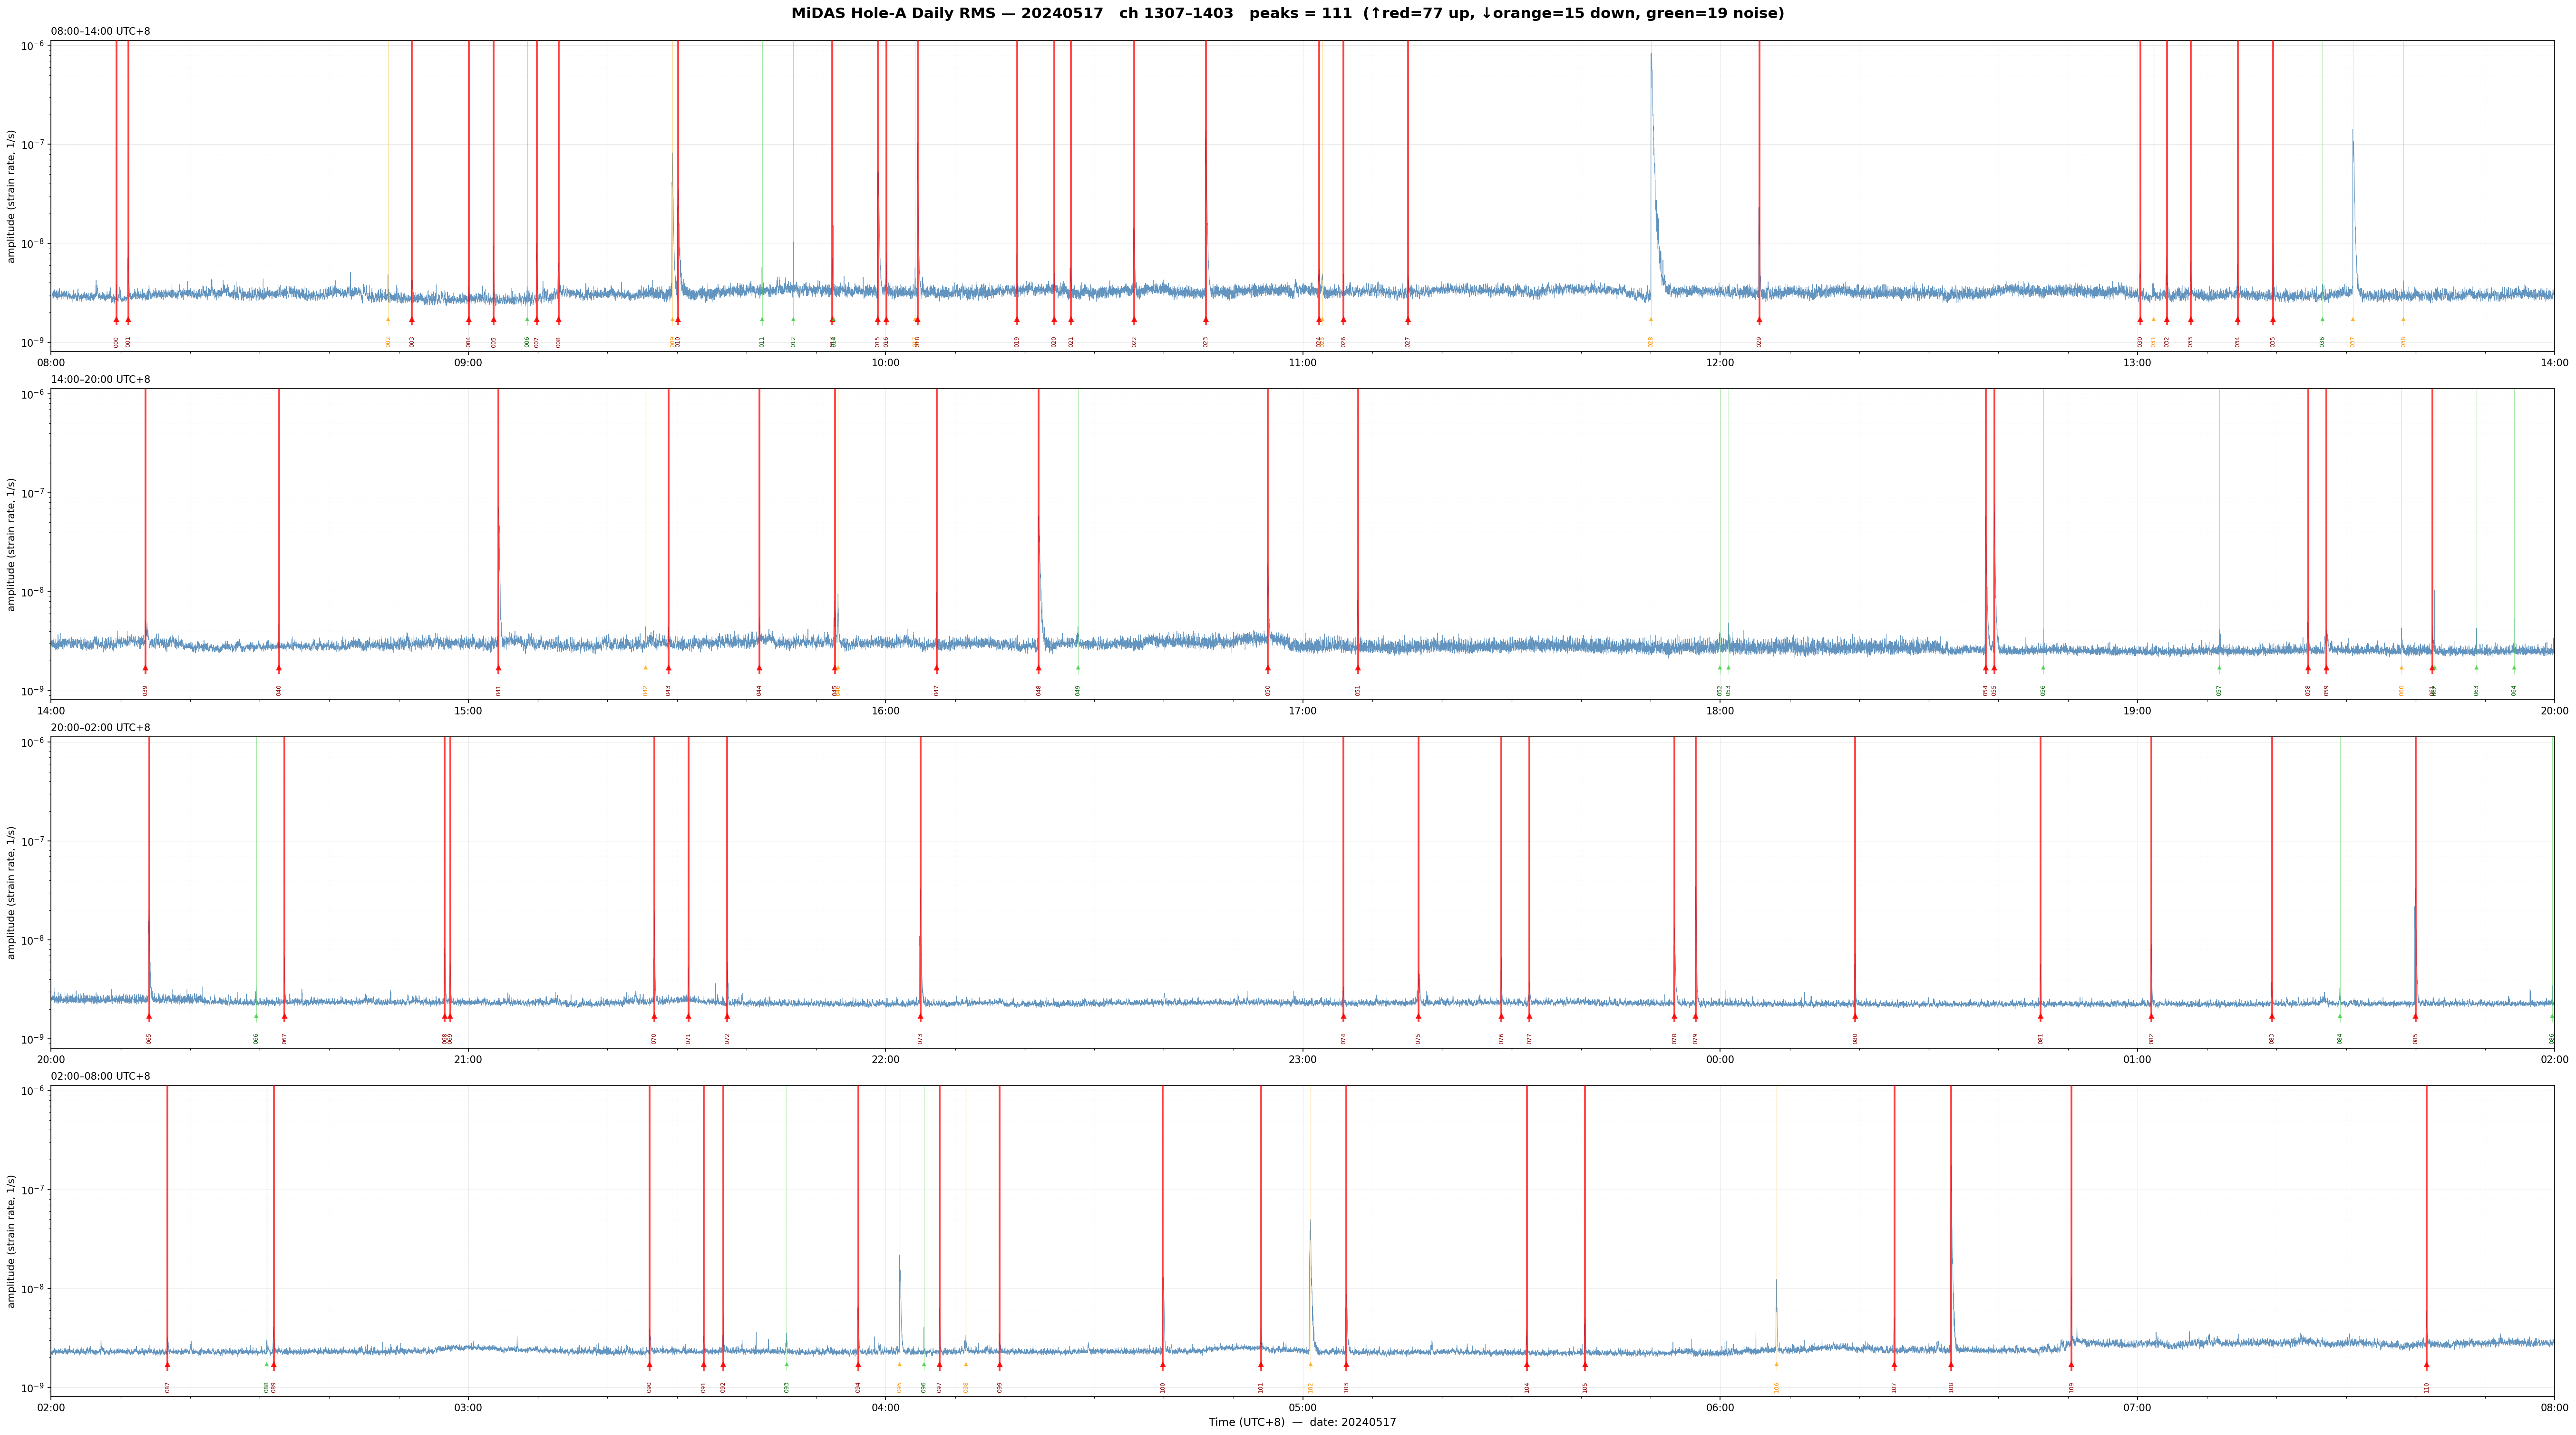Select the red peak marker labeled 110
This screenshot has height=1435, width=2576.
point(2426,1365)
